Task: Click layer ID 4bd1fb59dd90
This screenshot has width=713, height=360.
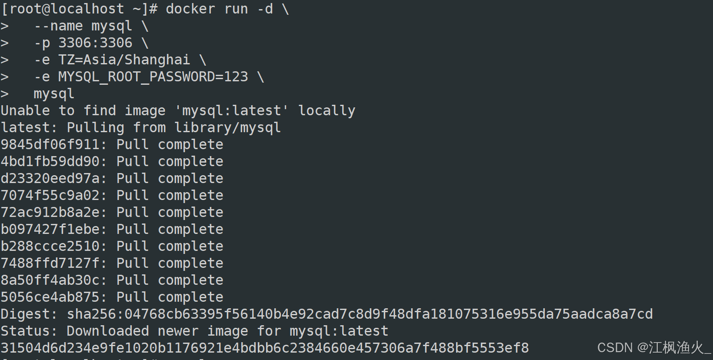Action: coord(51,161)
